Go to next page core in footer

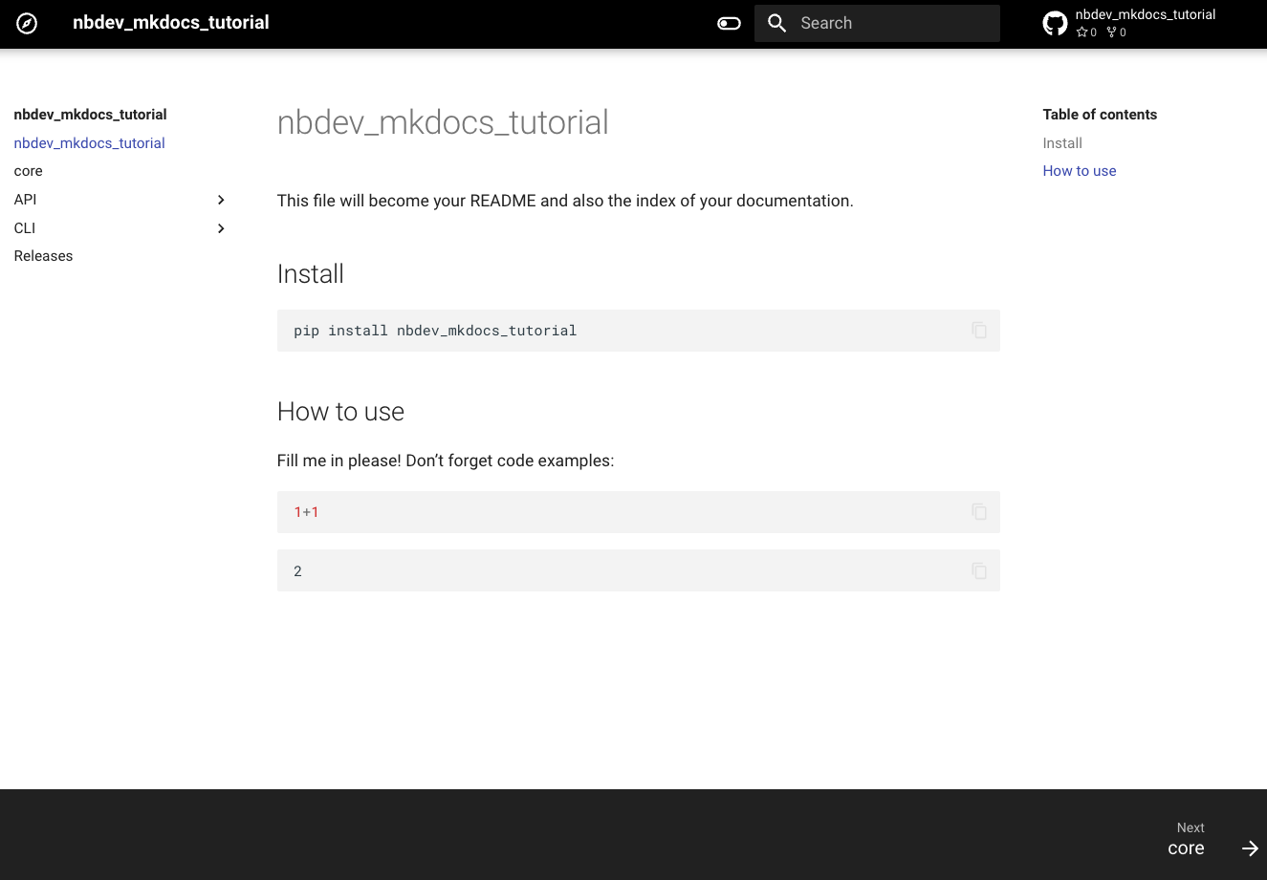point(1186,848)
